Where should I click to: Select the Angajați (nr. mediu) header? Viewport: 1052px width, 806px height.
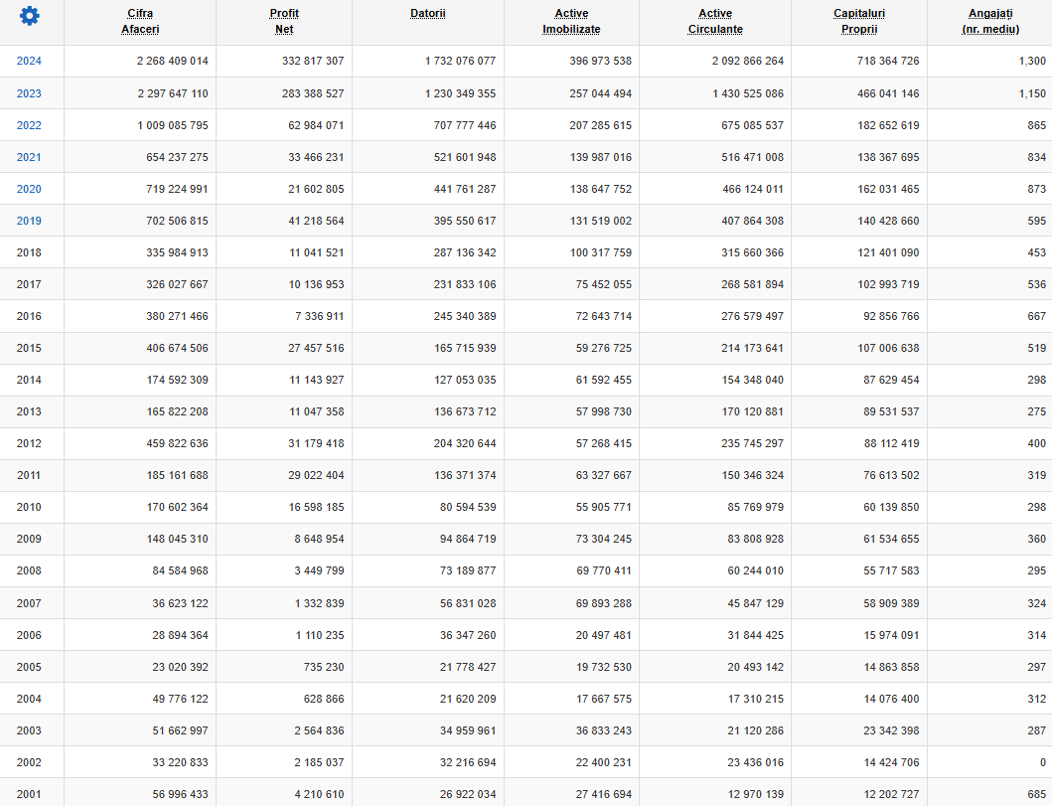(990, 22)
